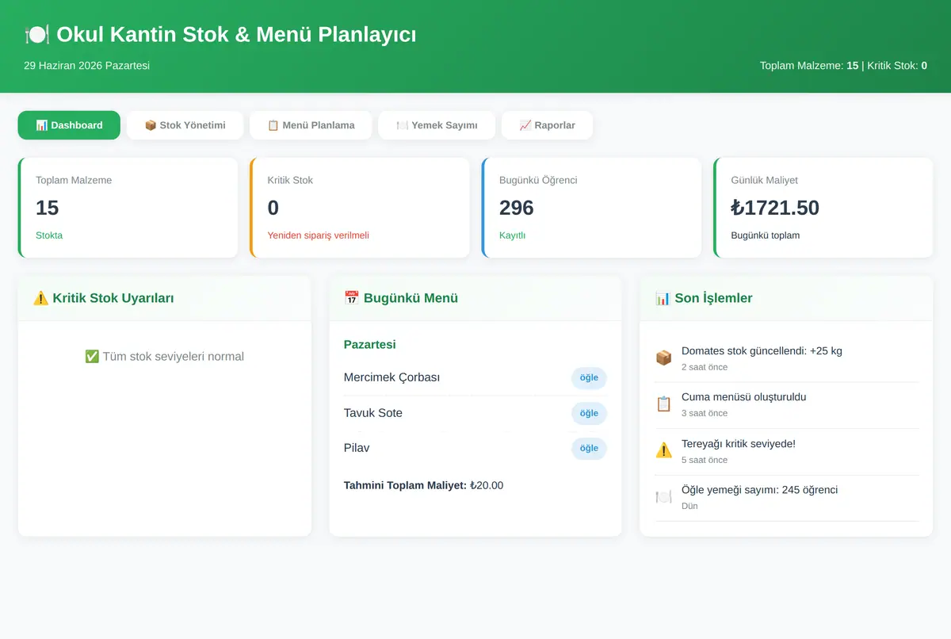Click the box icon next to Domates update
Screen dimensions: 951x639
click(x=663, y=358)
